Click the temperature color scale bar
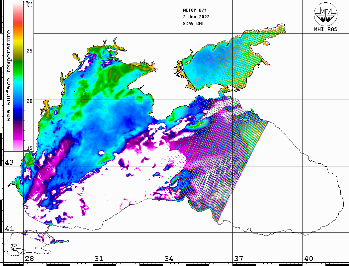The width and height of the screenshot is (349, 266). click(18, 76)
